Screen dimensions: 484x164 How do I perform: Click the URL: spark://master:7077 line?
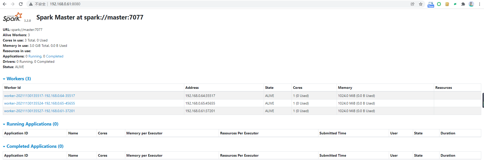(23, 30)
